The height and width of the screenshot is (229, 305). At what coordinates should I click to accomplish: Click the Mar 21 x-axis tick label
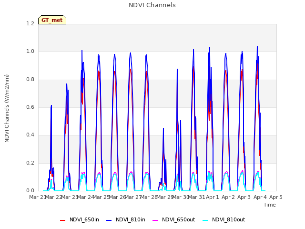tap(37, 197)
